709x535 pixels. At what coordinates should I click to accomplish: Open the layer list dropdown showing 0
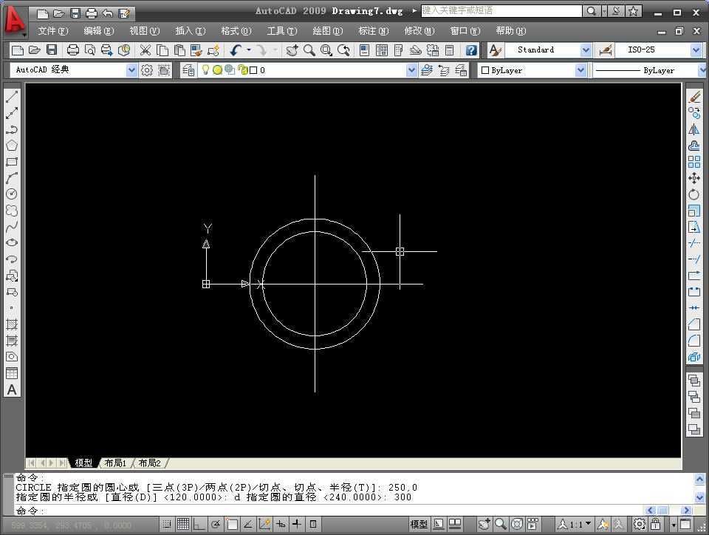pyautogui.click(x=411, y=70)
